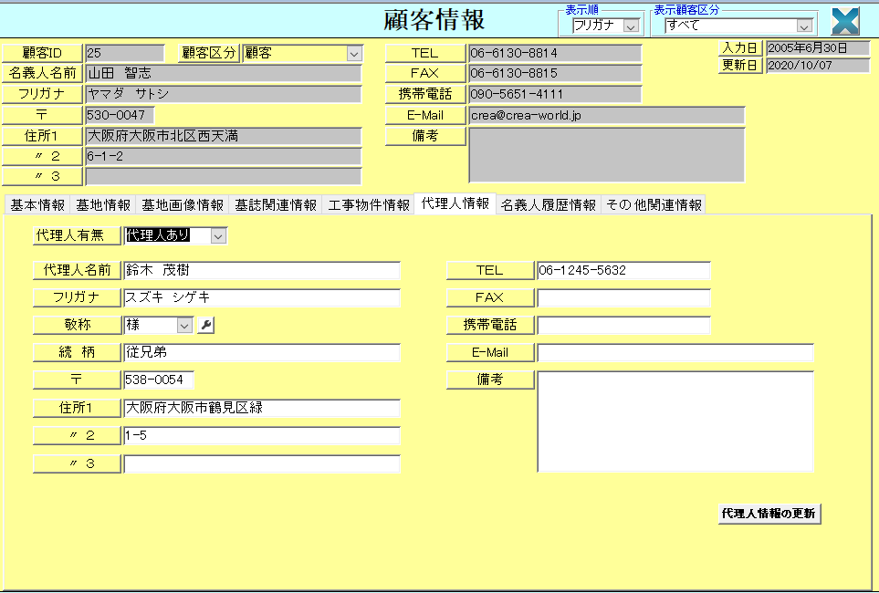Click the agent TEL field 06-1245-5632

[623, 271]
